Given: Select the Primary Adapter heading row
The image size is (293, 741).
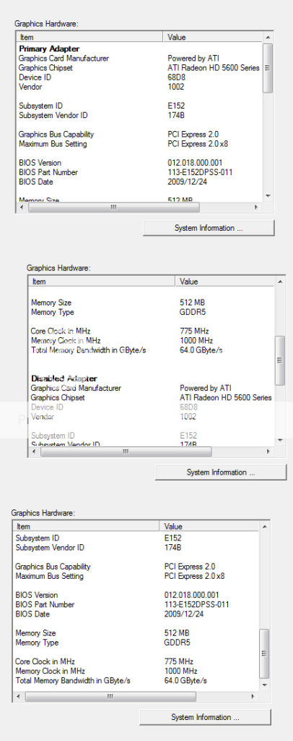Looking at the screenshot, I should tap(139, 48).
